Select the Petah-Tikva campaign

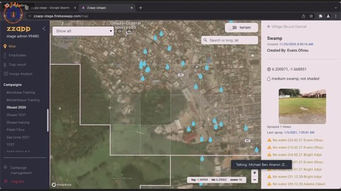15,129
